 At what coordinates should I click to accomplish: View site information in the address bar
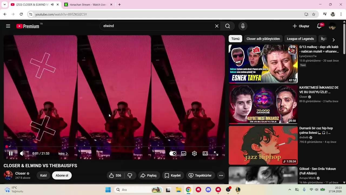(x=31, y=14)
